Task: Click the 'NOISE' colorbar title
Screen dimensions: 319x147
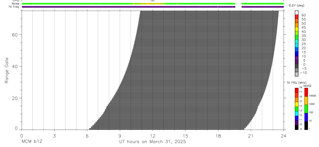Action: tap(308, 86)
